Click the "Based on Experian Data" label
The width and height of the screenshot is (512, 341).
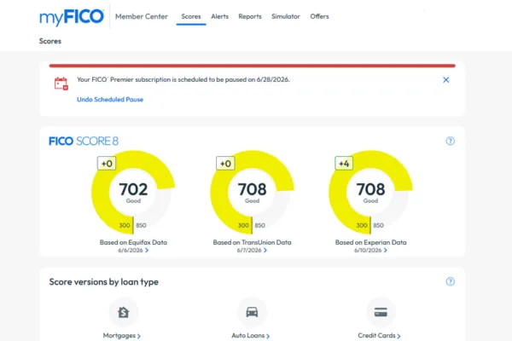(370, 242)
